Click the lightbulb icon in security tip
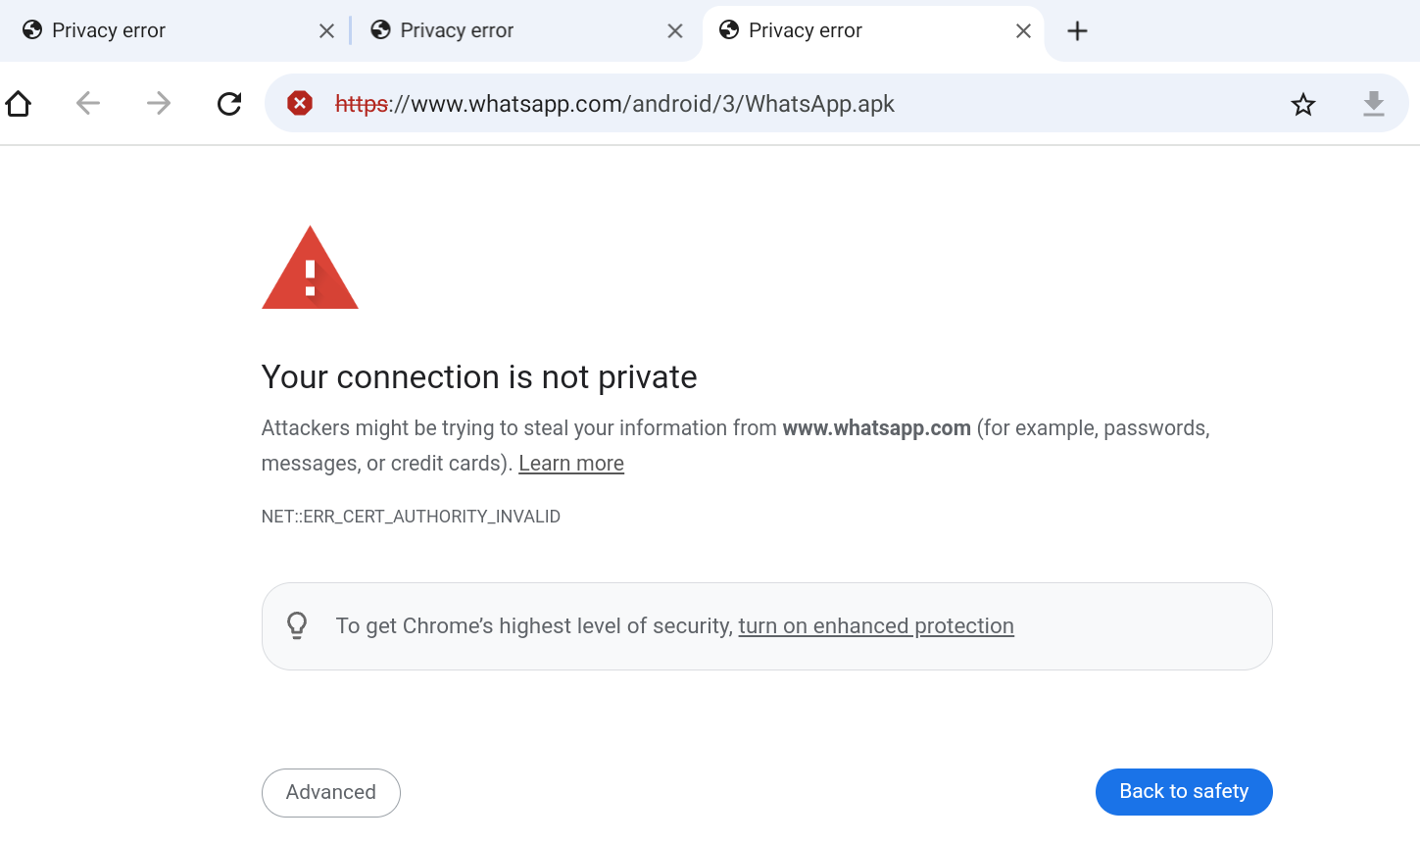This screenshot has width=1420, height=843. point(297,625)
